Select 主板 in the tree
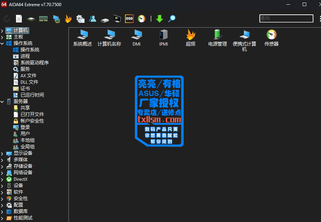Viewport: 321px width, 222px height. [x=15, y=37]
